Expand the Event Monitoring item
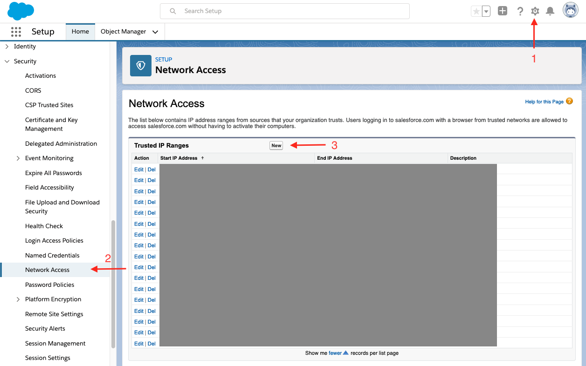The image size is (586, 366). (18, 158)
